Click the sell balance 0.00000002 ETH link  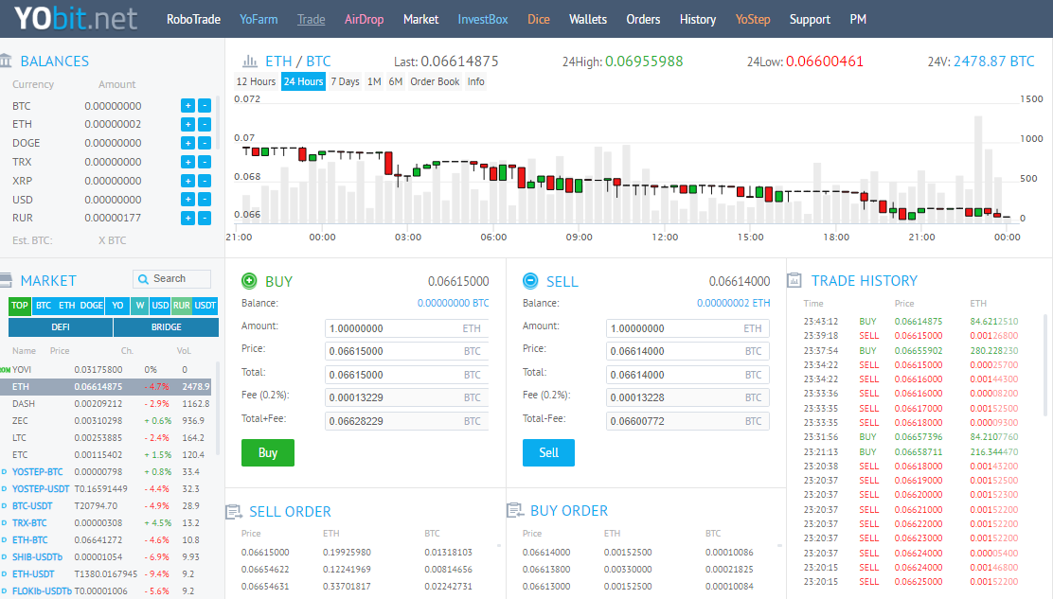(x=733, y=303)
